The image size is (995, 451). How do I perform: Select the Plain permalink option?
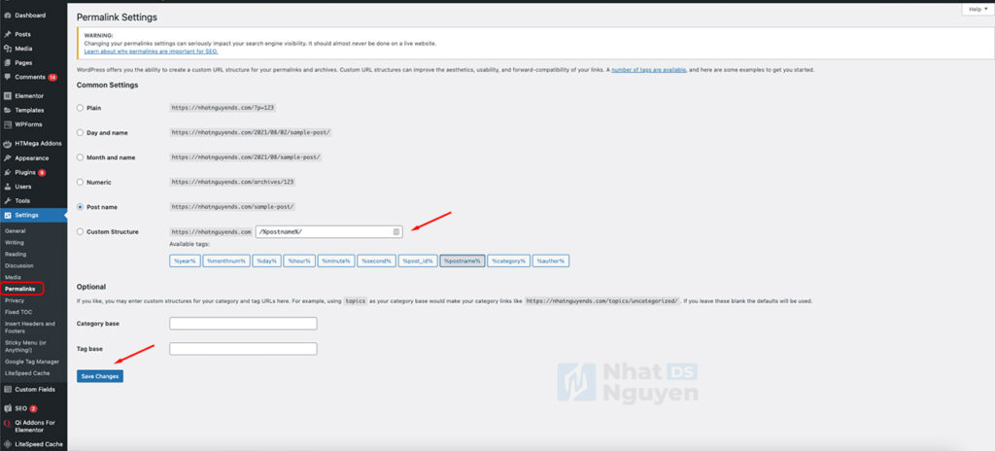pyautogui.click(x=80, y=108)
